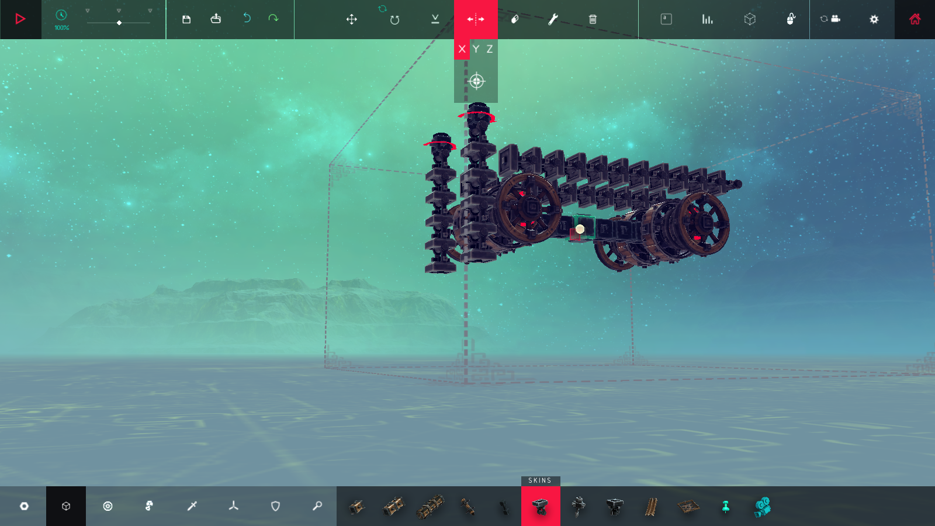Select the teal camera block
Viewport: 935px width, 526px height.
coord(763,507)
